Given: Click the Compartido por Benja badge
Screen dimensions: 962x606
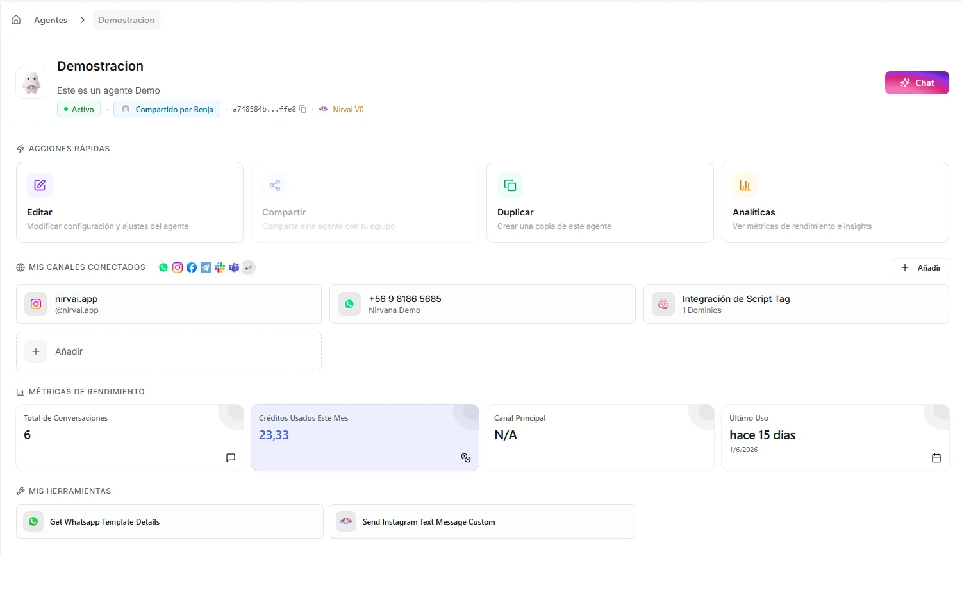Looking at the screenshot, I should (x=167, y=110).
